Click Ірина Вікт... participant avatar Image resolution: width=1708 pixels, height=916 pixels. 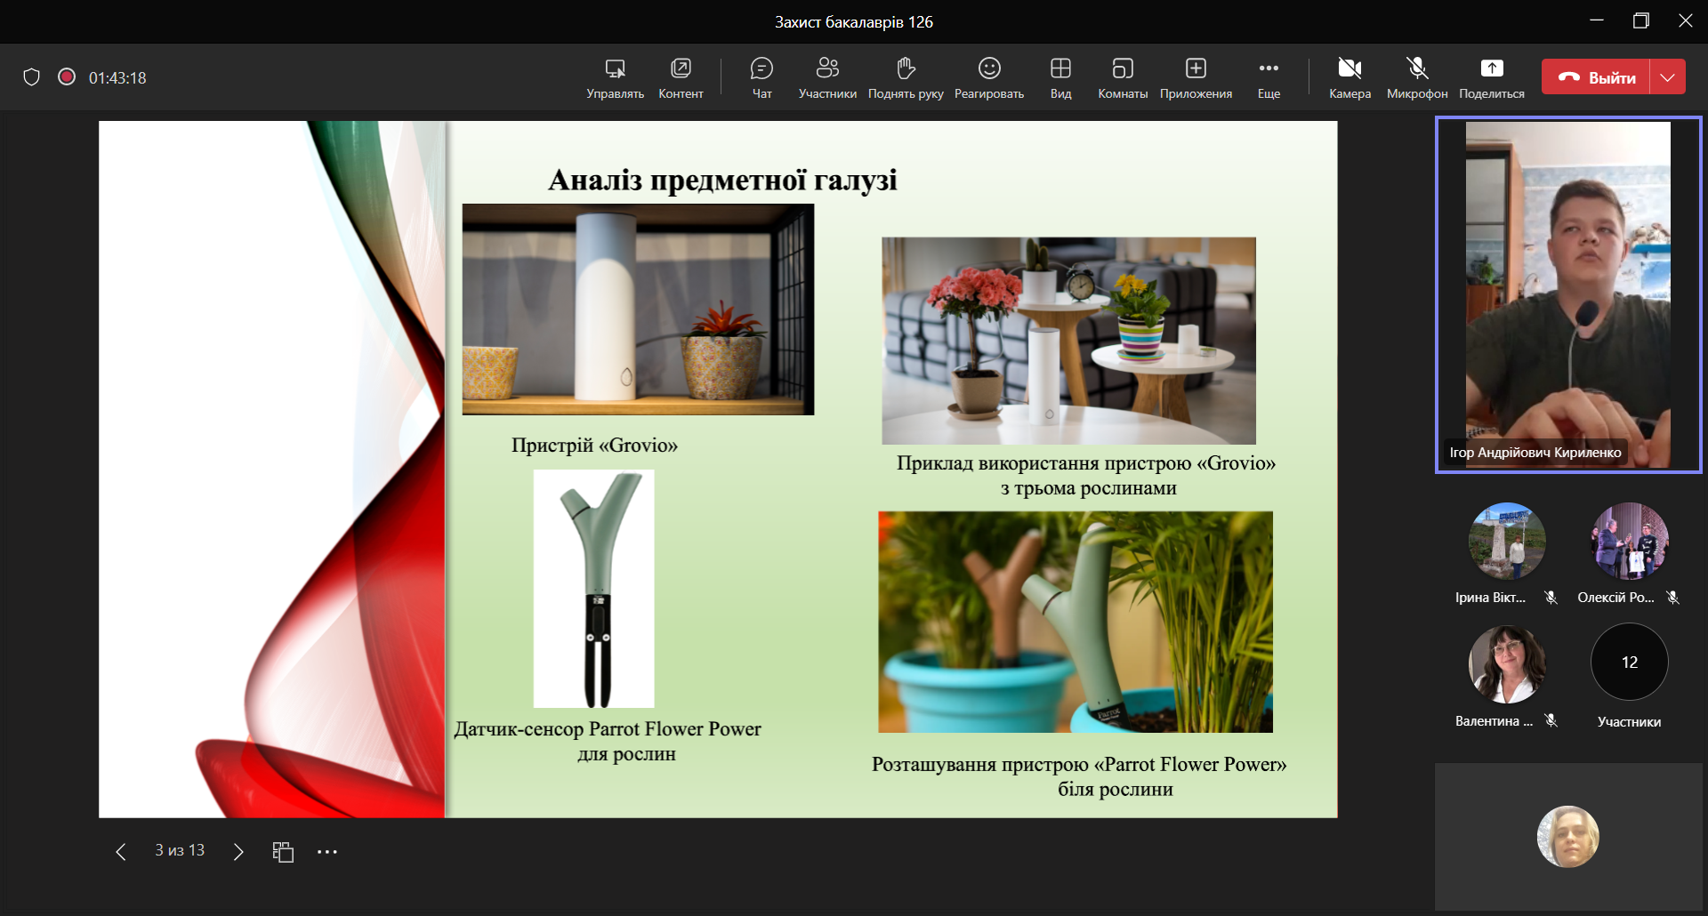click(x=1507, y=542)
